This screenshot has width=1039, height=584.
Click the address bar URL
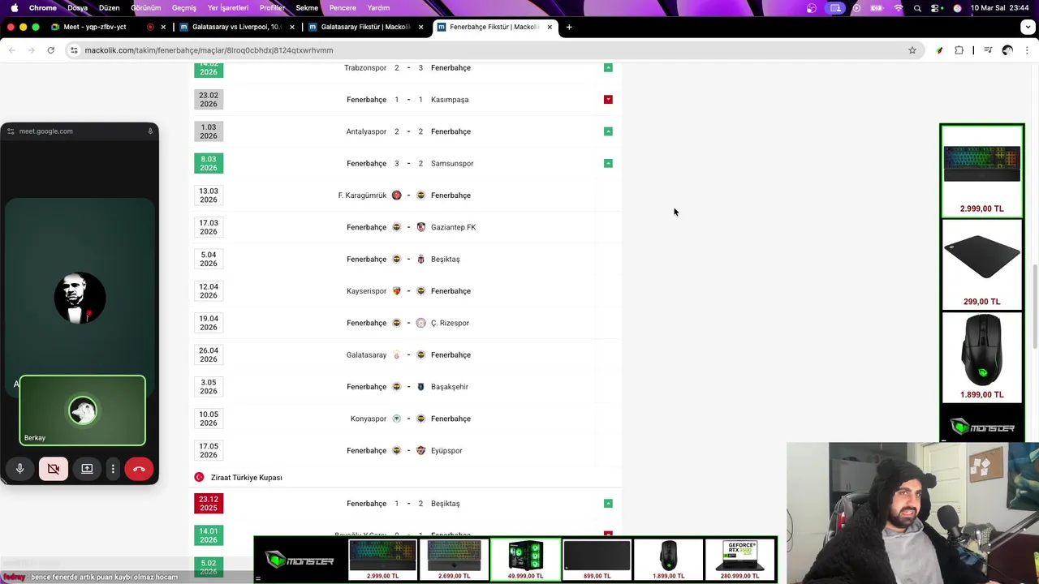[x=209, y=50]
